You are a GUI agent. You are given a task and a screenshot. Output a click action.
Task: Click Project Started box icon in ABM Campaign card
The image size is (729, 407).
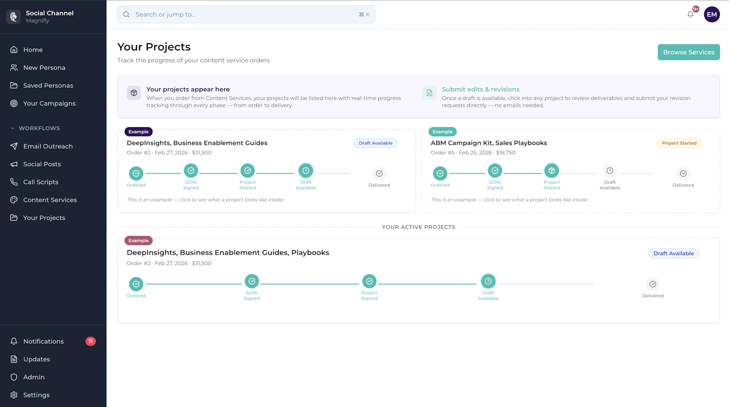[551, 171]
